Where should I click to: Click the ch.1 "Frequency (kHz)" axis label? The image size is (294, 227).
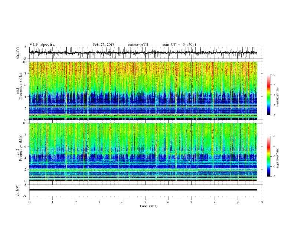pos(21,86)
